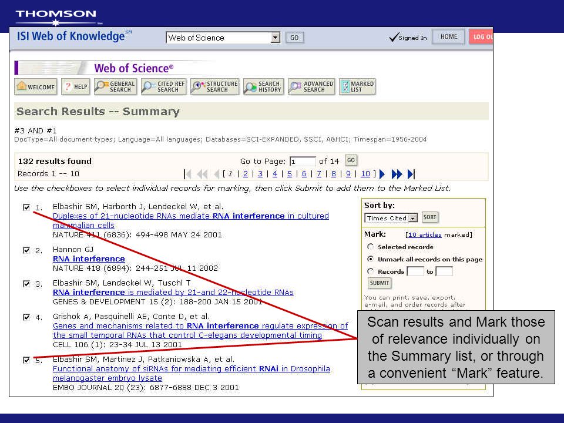Viewport: 564px width, 423px height.
Task: Click the ISI Web of Knowledge logo
Action: click(74, 36)
